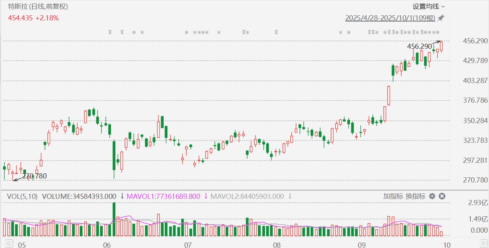Click 加指标 to add an indicator
The height and width of the screenshot is (248, 489).
(393, 196)
